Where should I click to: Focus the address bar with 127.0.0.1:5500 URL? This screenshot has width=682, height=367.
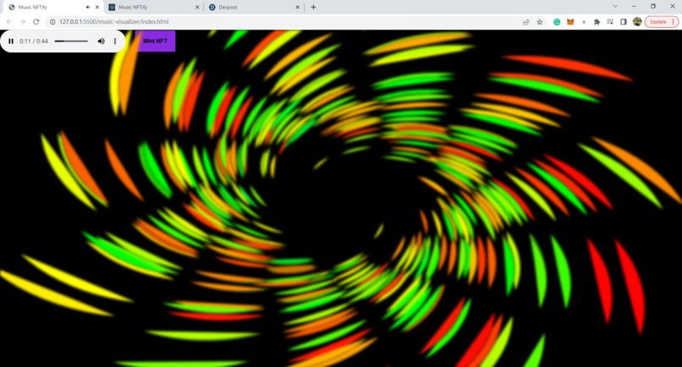(x=114, y=22)
